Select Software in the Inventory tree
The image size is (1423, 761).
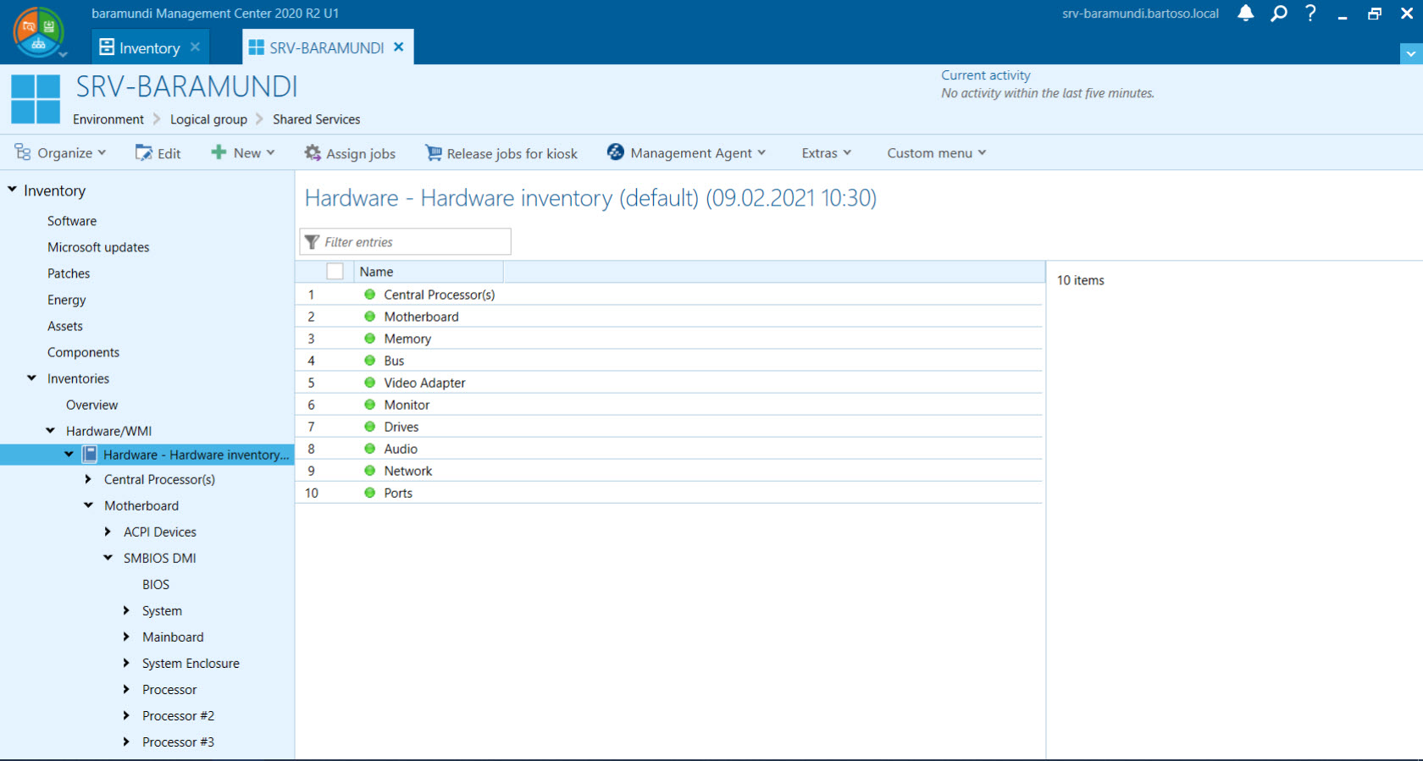click(x=72, y=221)
